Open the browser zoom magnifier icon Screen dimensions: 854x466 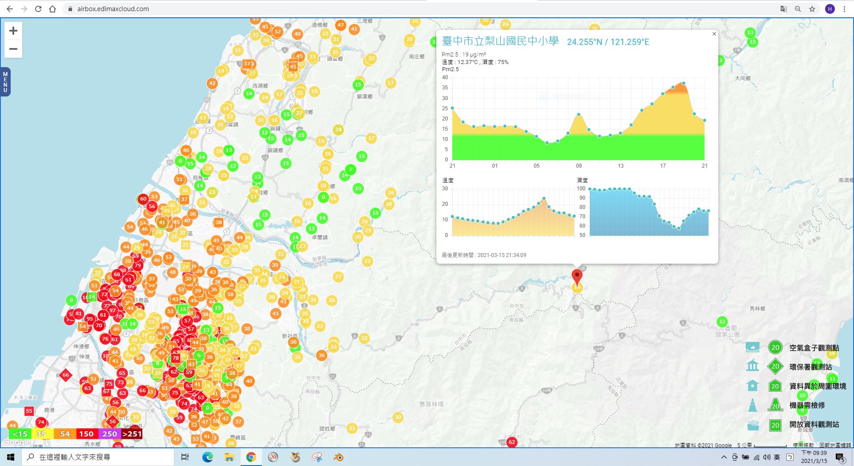798,9
